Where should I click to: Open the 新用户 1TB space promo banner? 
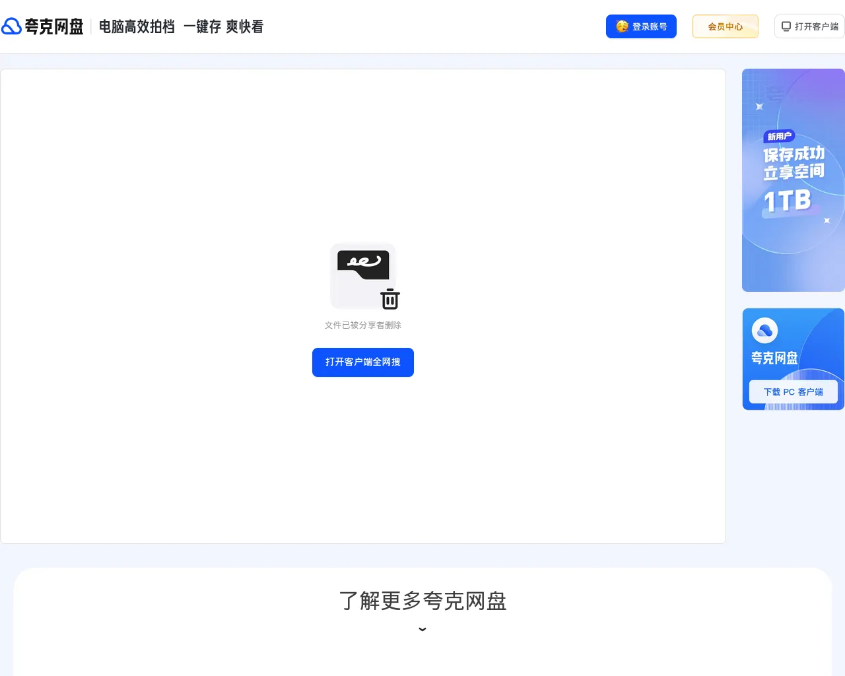[x=794, y=180]
